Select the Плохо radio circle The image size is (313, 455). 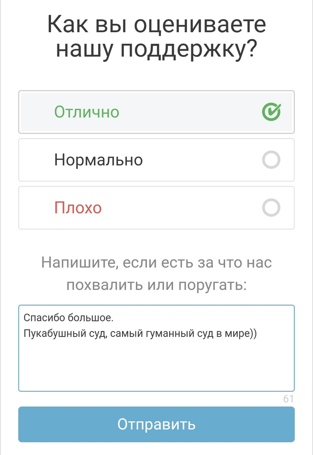[271, 208]
